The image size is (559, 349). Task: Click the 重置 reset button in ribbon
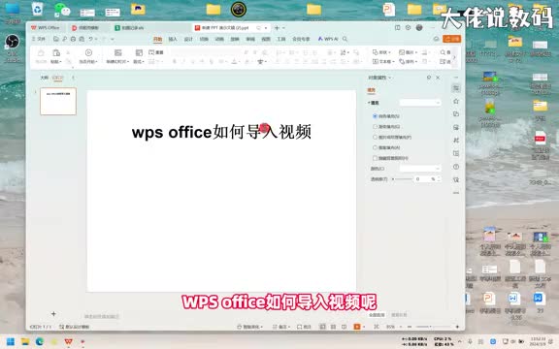coord(156,52)
